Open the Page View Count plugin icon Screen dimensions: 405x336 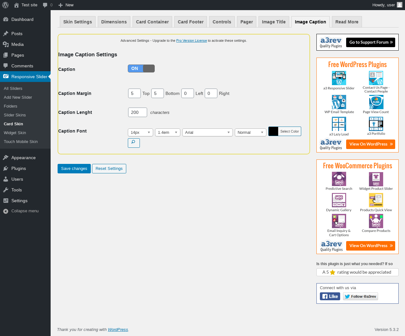pos(376,102)
